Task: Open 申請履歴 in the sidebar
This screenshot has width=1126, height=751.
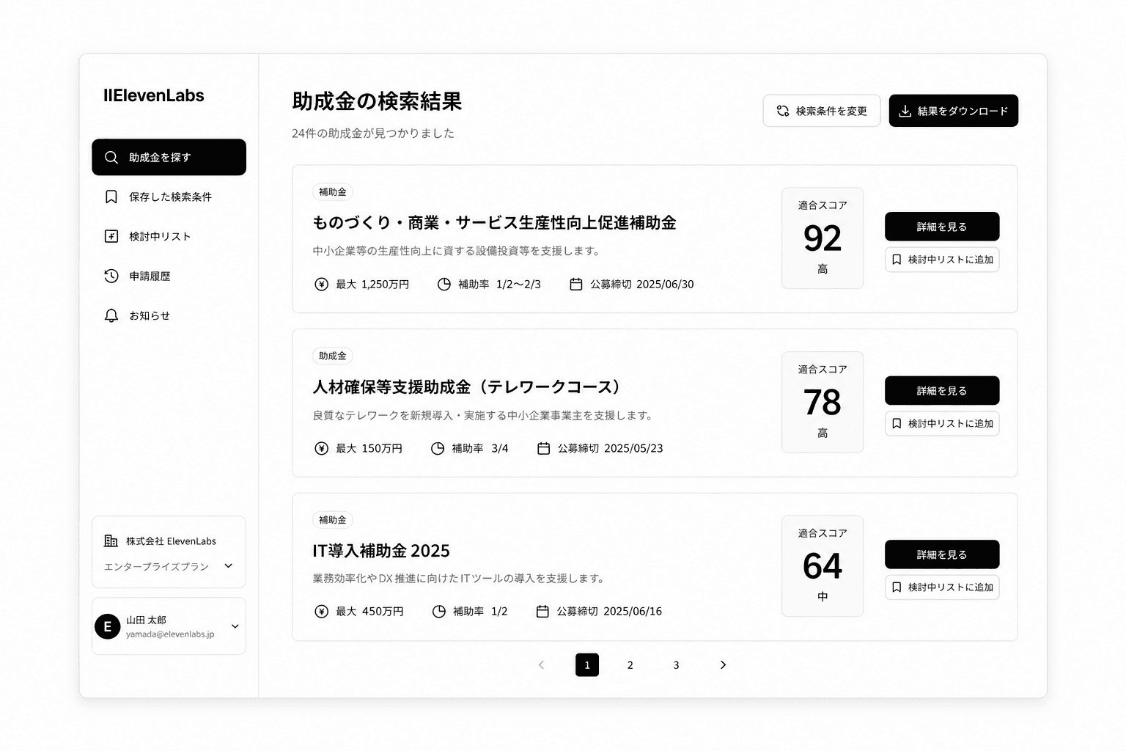Action: tap(169, 276)
